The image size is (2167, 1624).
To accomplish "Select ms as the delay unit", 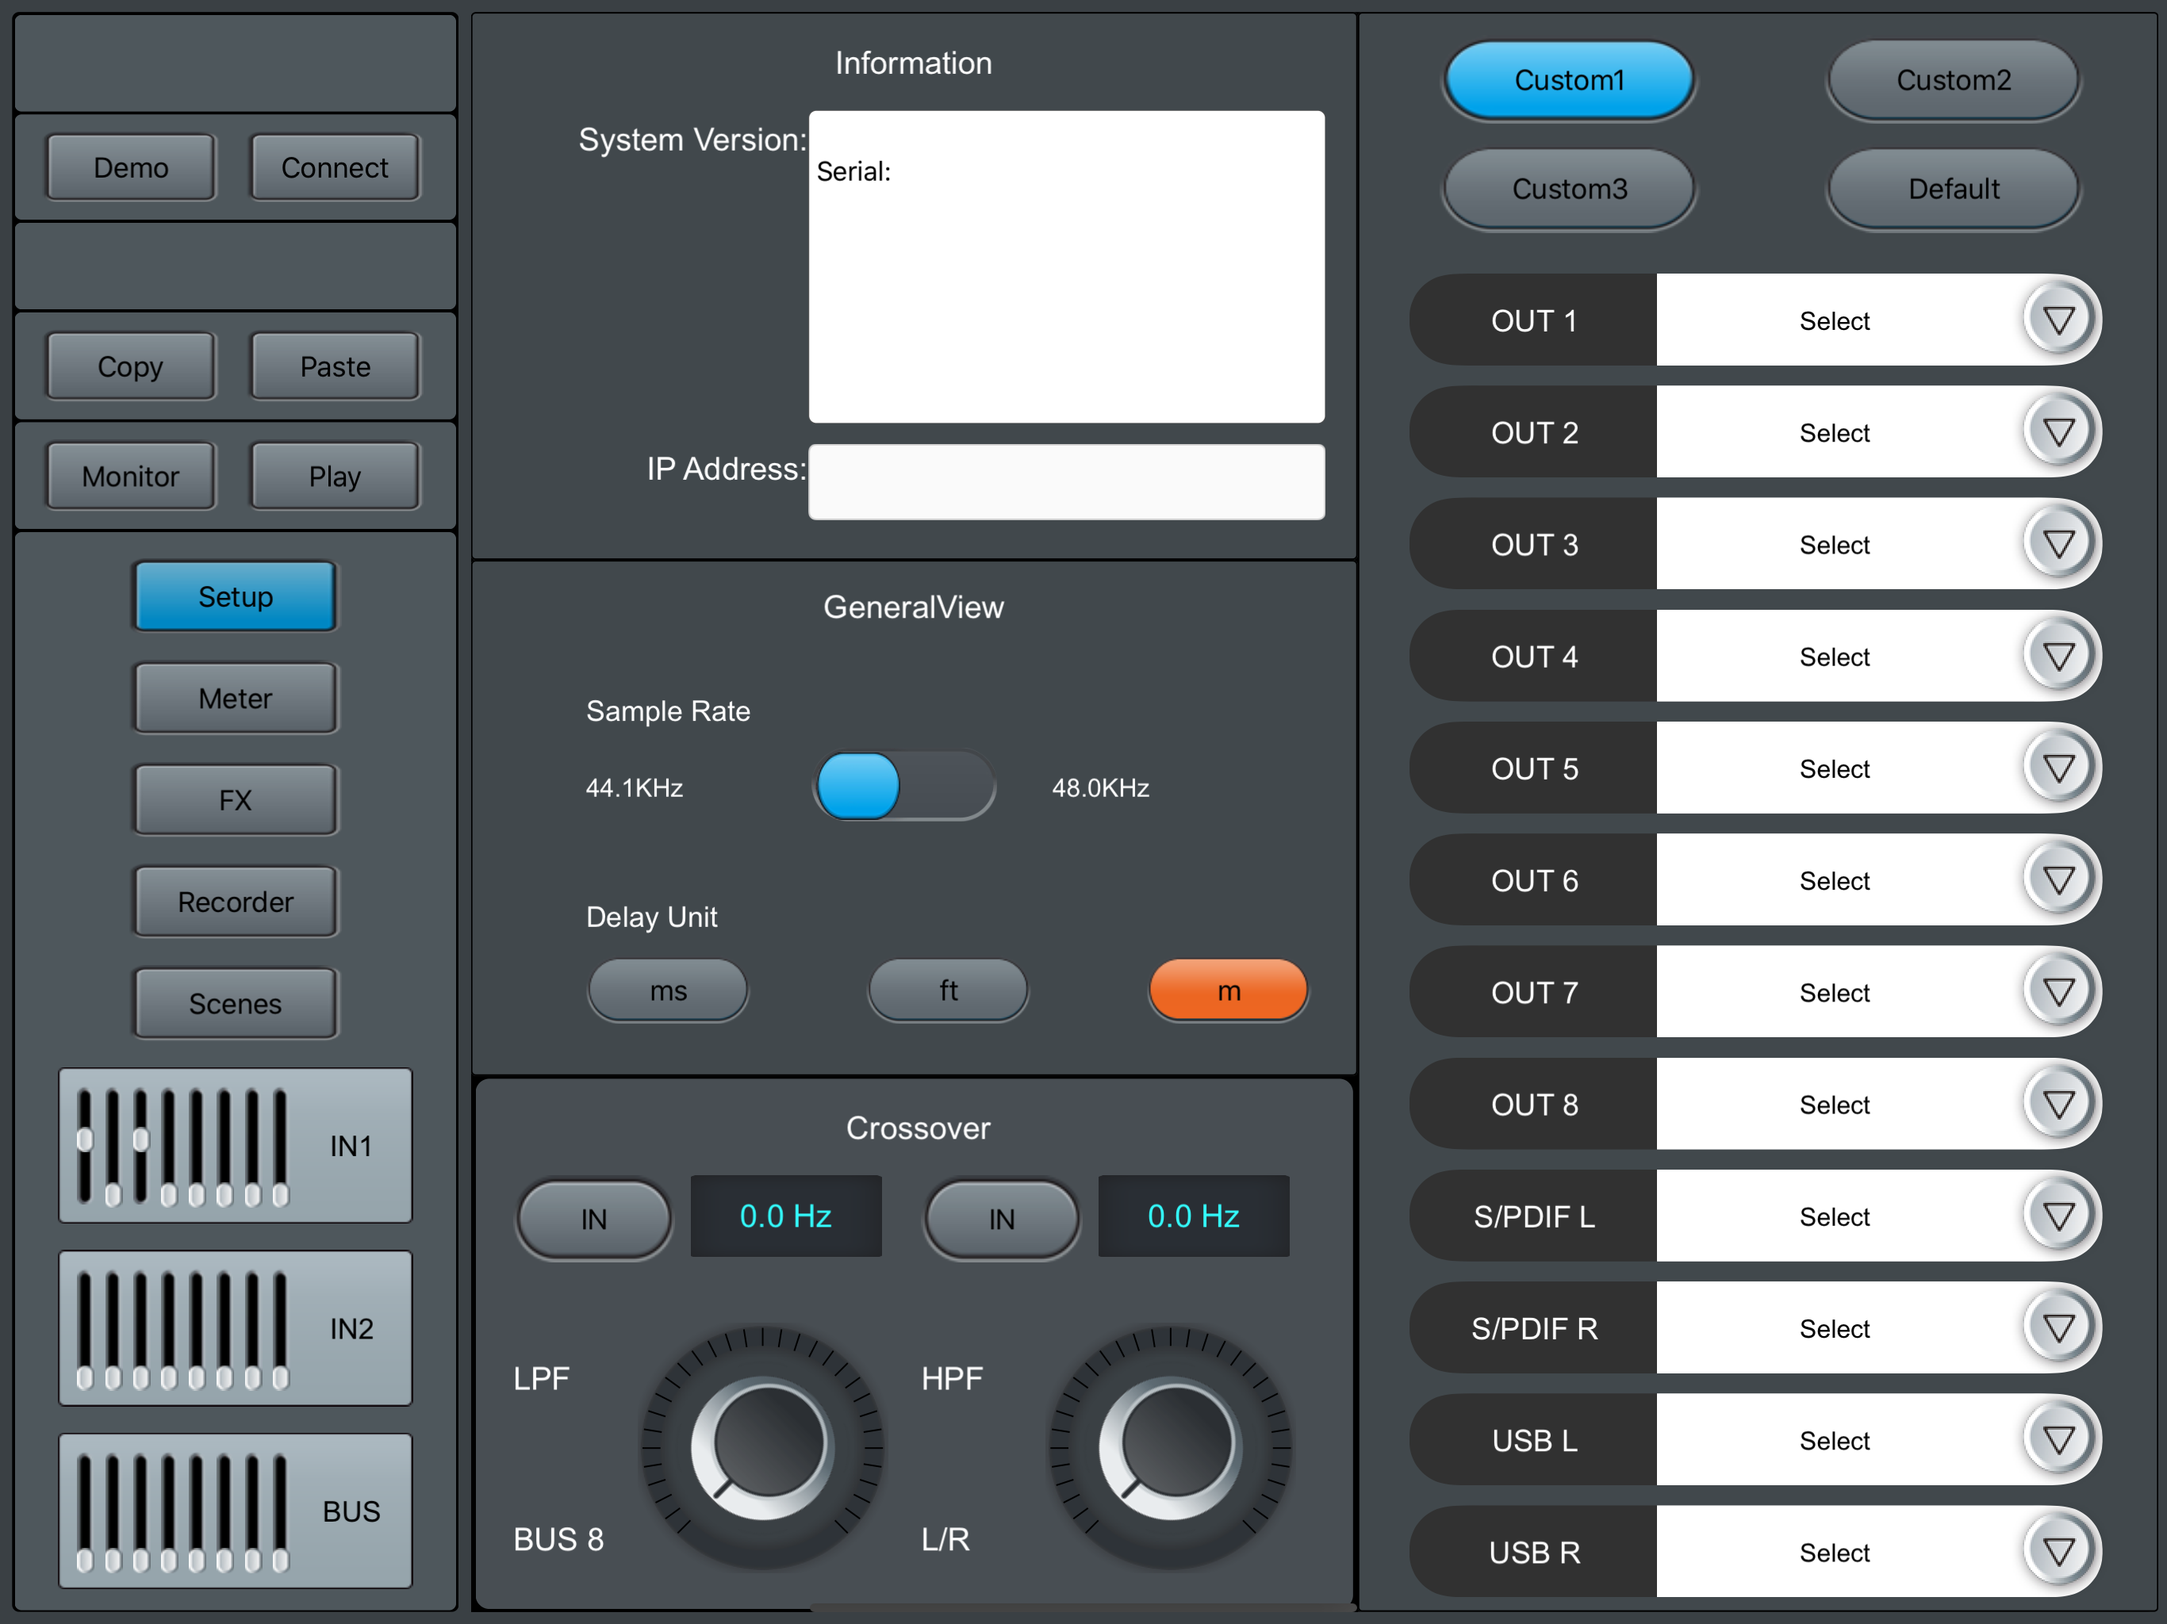I will [668, 990].
